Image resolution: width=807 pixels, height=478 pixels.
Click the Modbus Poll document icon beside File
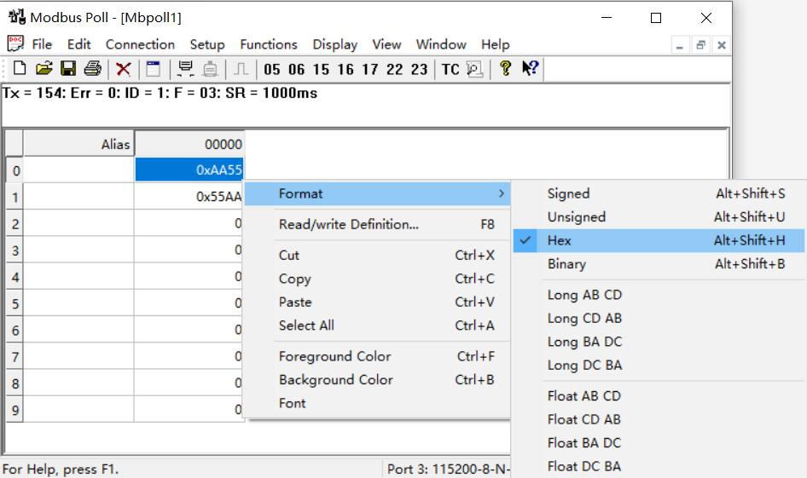[15, 44]
